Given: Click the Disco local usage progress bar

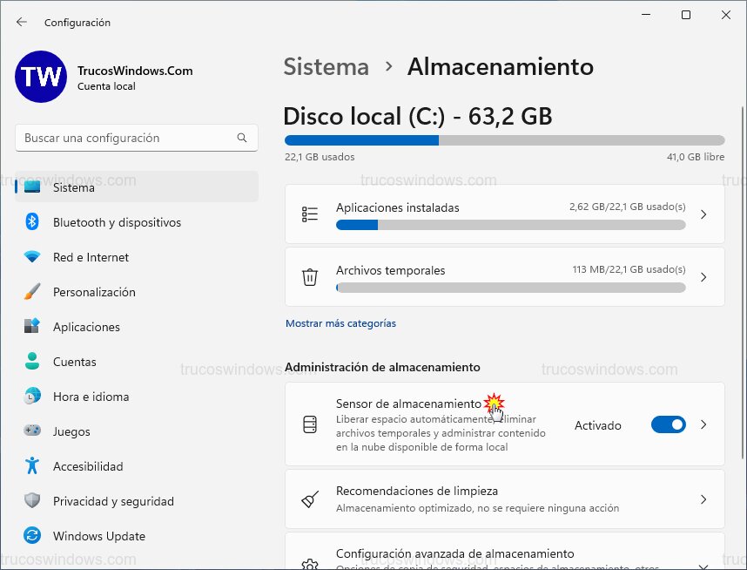Looking at the screenshot, I should click(x=503, y=139).
